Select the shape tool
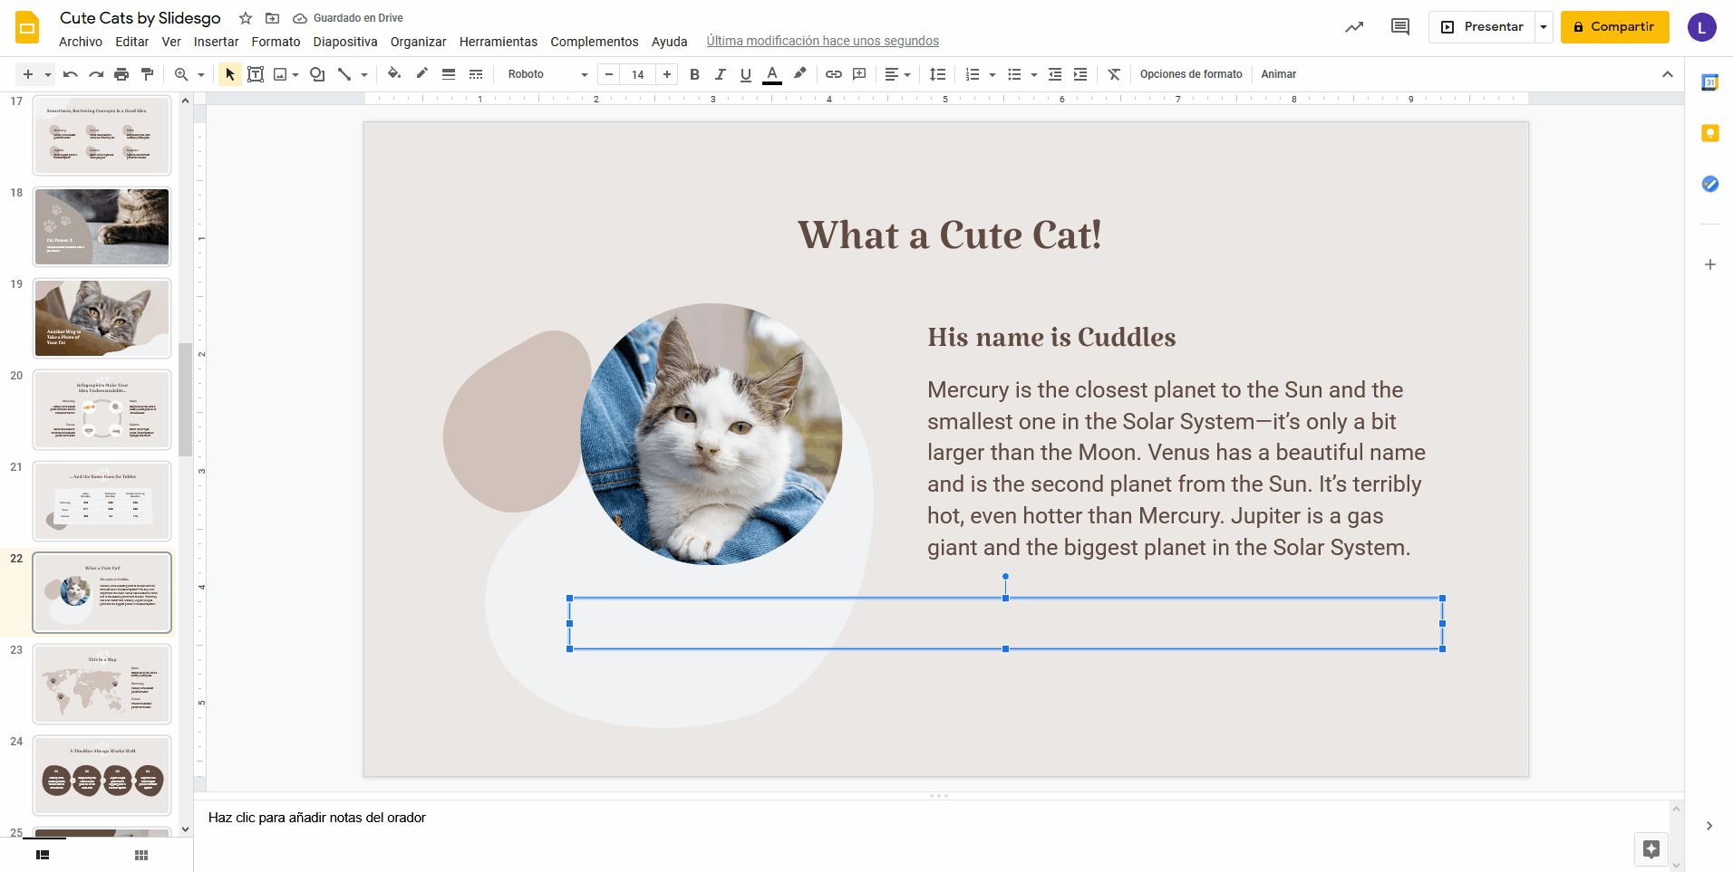The width and height of the screenshot is (1733, 872). (x=317, y=74)
